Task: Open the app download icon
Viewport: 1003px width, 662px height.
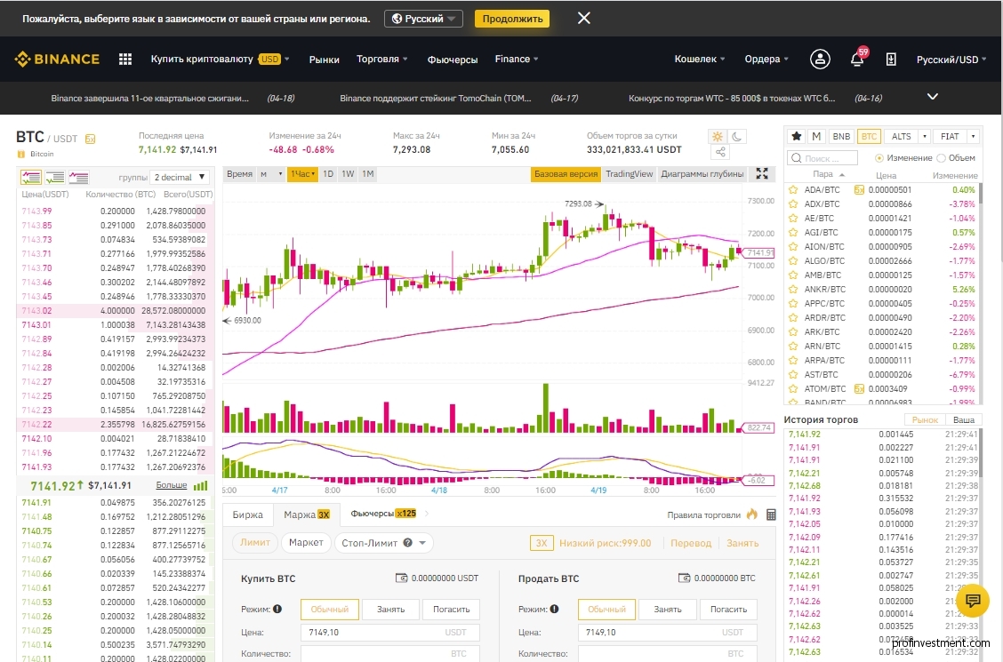Action: pos(890,60)
